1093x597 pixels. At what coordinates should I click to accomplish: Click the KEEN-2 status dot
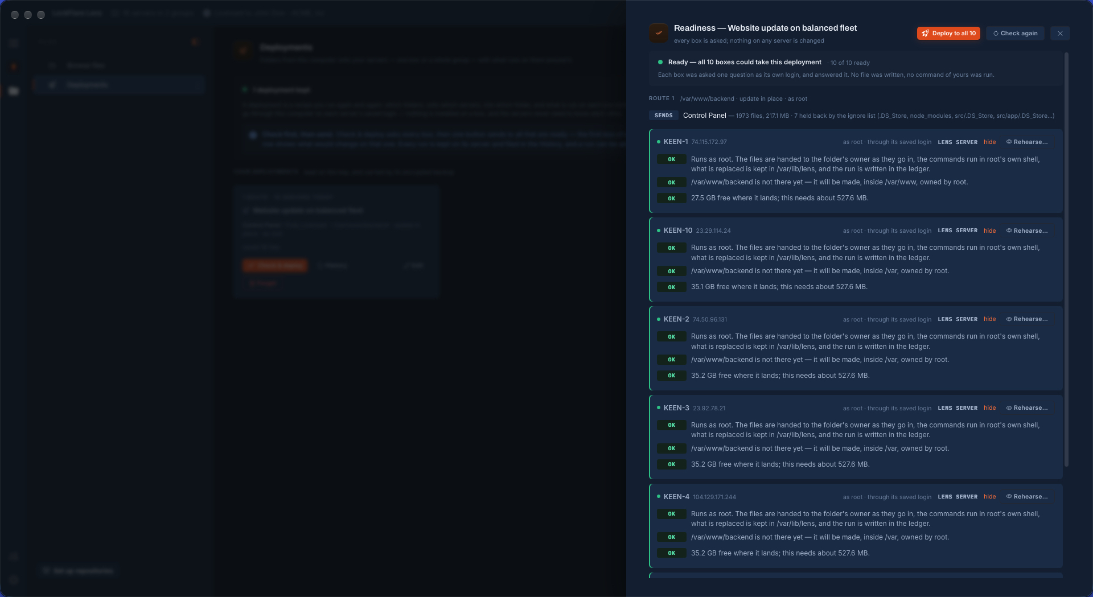(x=659, y=319)
